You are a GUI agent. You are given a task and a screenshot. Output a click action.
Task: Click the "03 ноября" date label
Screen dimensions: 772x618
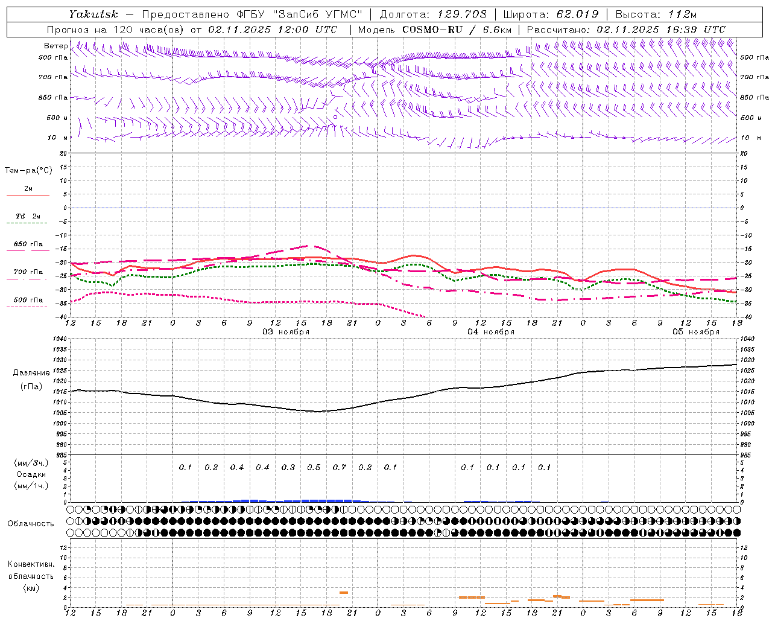pos(286,332)
